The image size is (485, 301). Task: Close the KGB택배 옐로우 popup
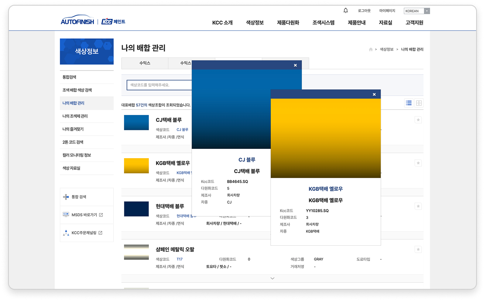pyautogui.click(x=374, y=94)
